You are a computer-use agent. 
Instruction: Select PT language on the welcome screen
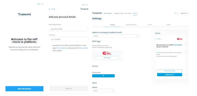click(43, 4)
